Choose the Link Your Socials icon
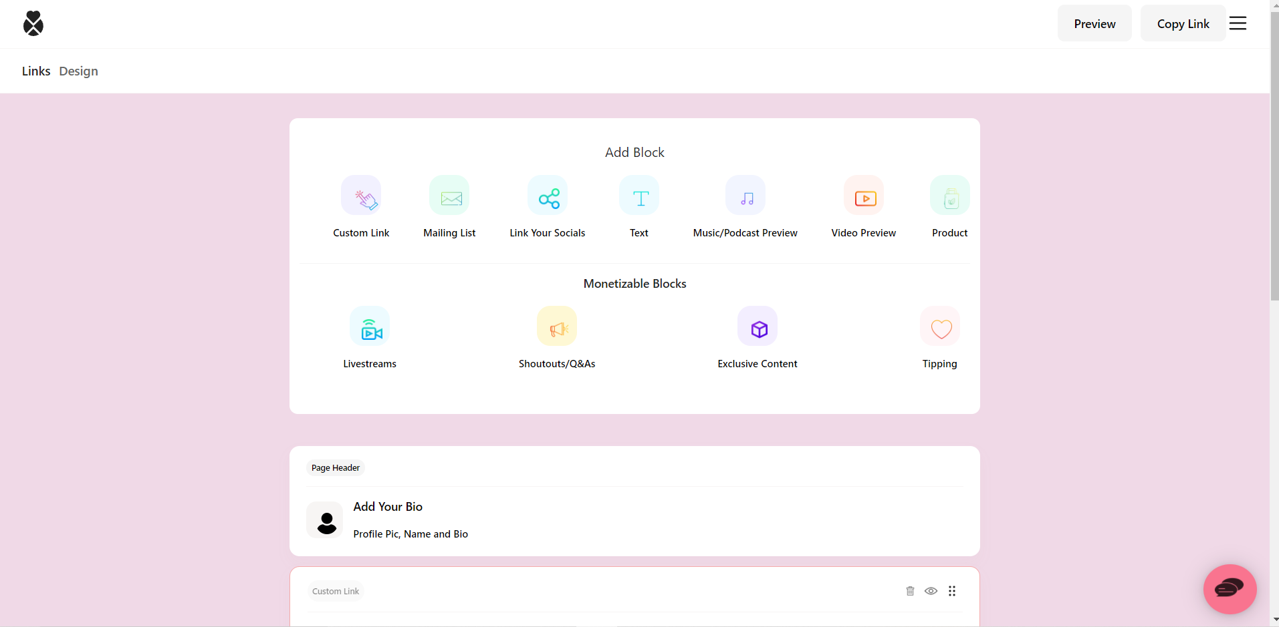The height and width of the screenshot is (627, 1279). tap(548, 197)
